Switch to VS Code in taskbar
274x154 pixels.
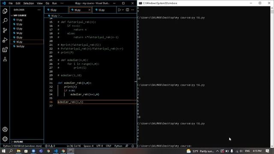(x=56, y=151)
